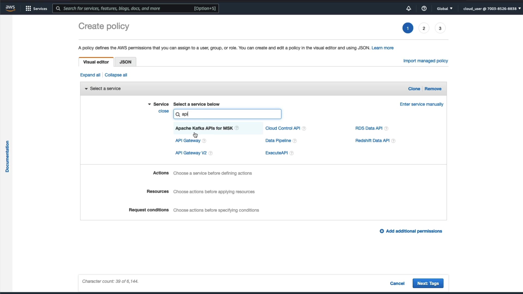Screen dimensions: 523x294
Task: Click info icon next to RDS Data API
Action: tap(386, 128)
